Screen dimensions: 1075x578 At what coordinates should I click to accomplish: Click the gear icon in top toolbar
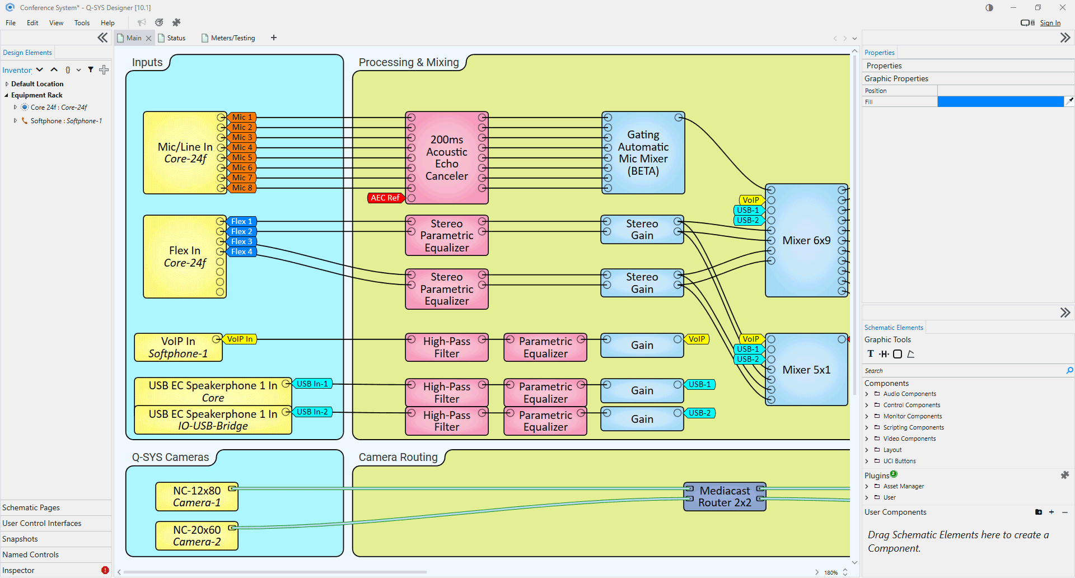point(159,22)
